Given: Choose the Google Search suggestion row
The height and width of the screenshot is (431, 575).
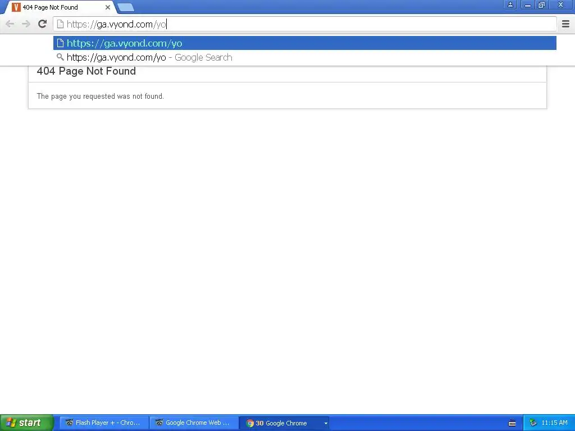Looking at the screenshot, I should point(305,58).
